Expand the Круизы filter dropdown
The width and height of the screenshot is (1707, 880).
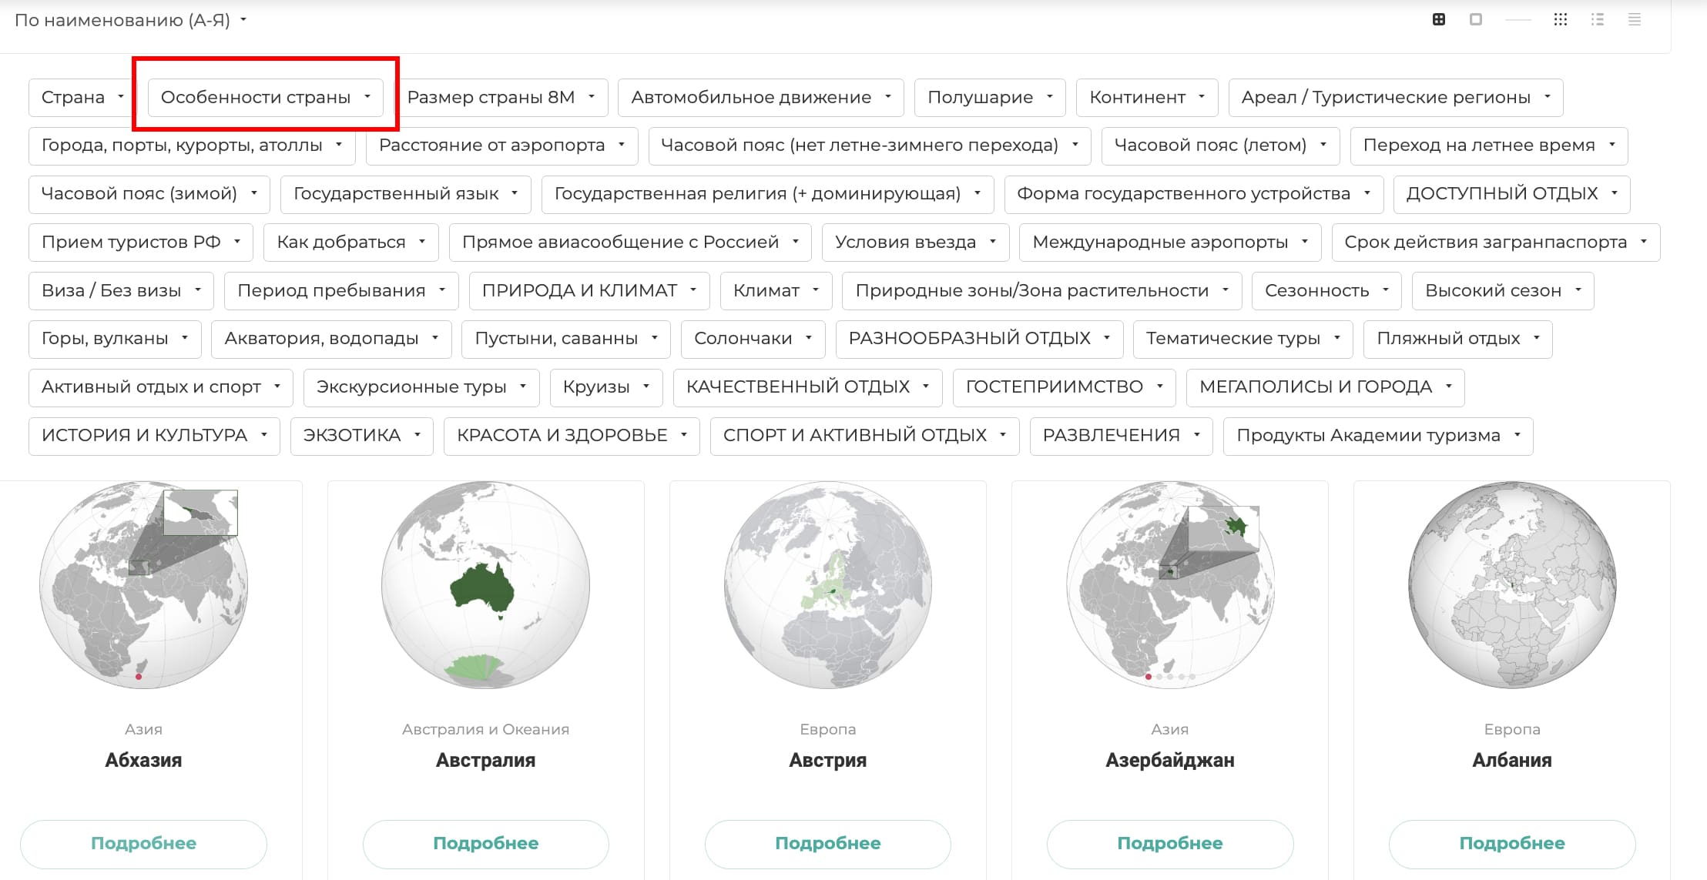pos(605,387)
